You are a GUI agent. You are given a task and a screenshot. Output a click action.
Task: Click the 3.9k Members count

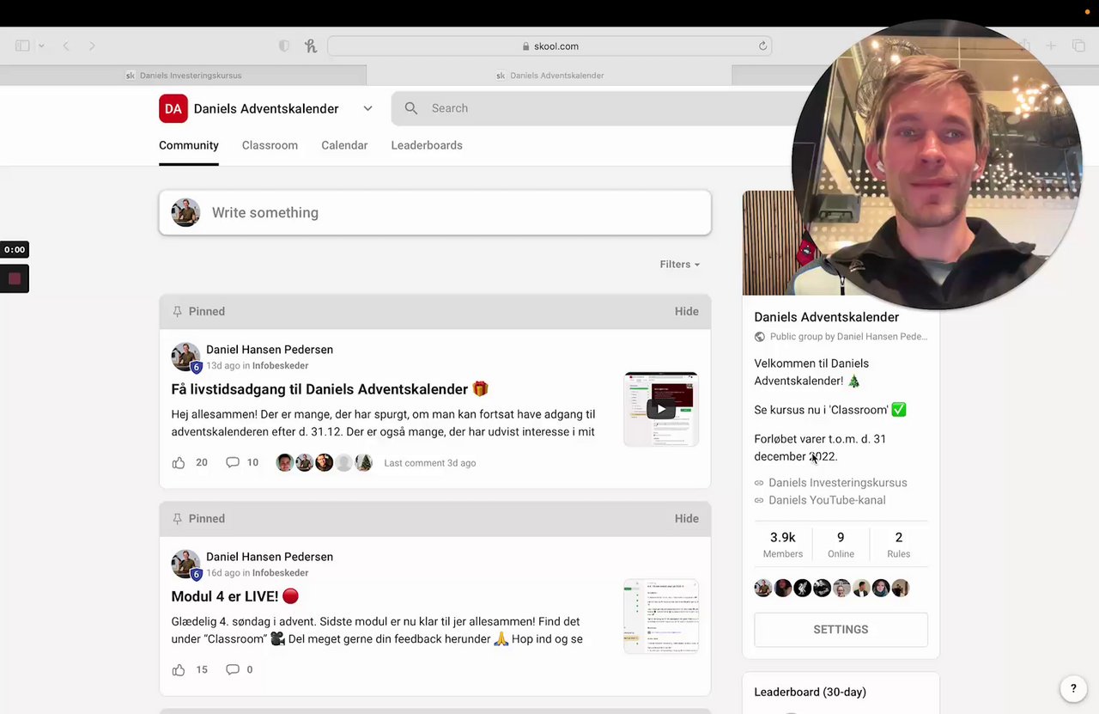(783, 545)
